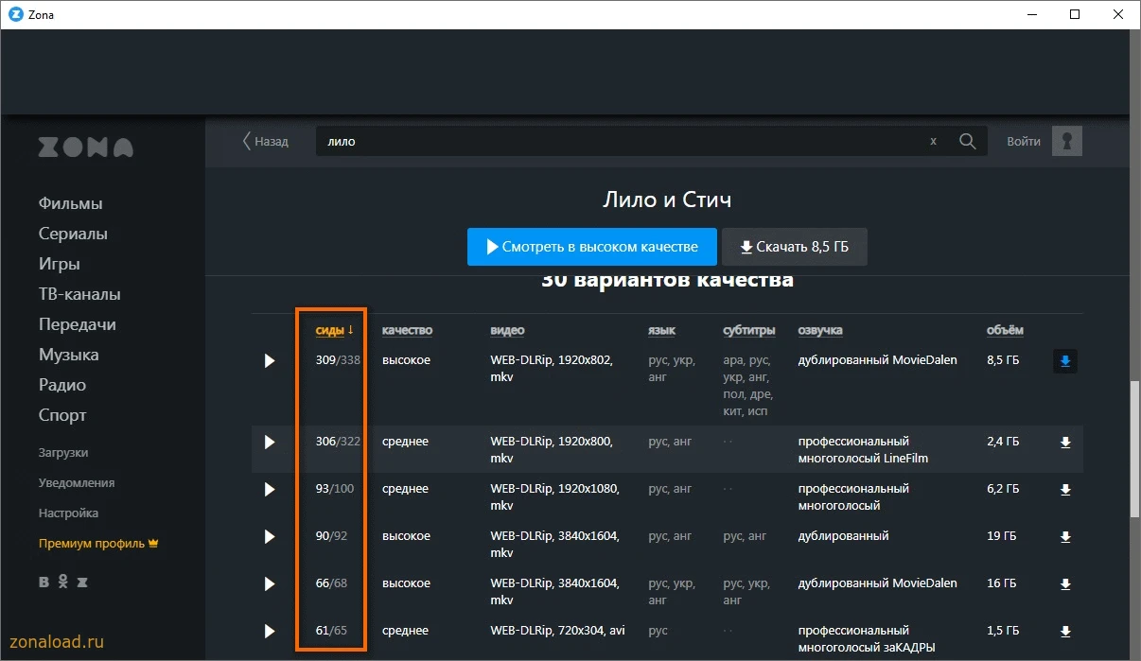Screen dimensions: 1141x661
Task: Click the vertical page scrollbar
Action: coord(1135,449)
